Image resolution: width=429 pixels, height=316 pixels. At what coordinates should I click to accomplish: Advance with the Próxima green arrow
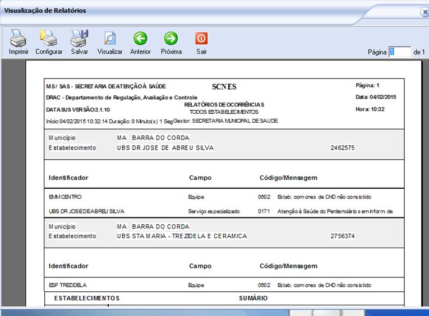(x=171, y=39)
